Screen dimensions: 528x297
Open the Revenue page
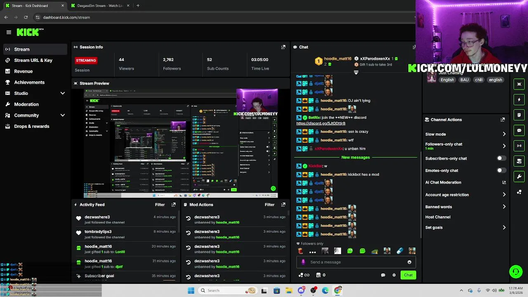[x=35, y=71]
